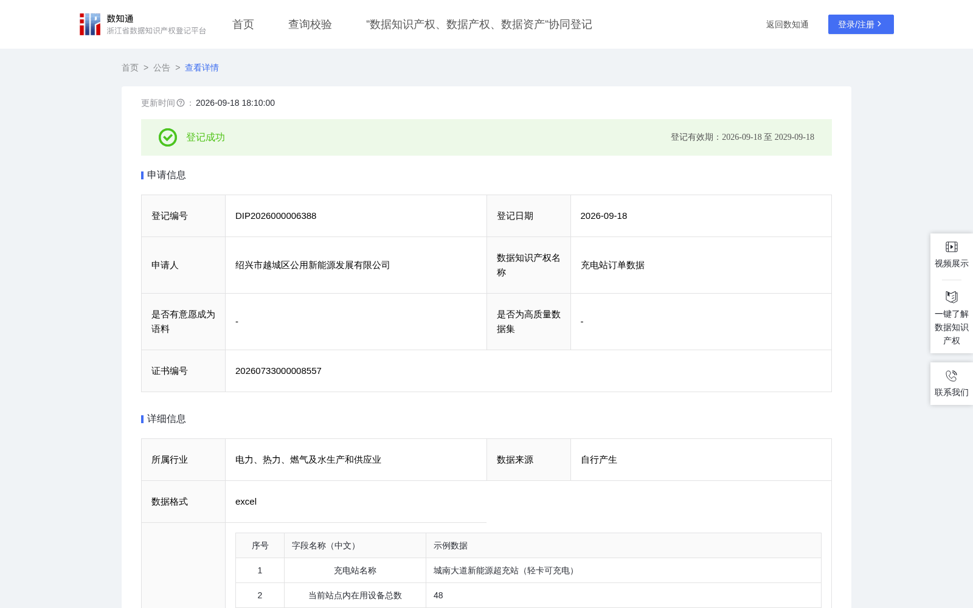
Task: Click the 是否为高质量数据集 label cell
Action: click(x=529, y=322)
